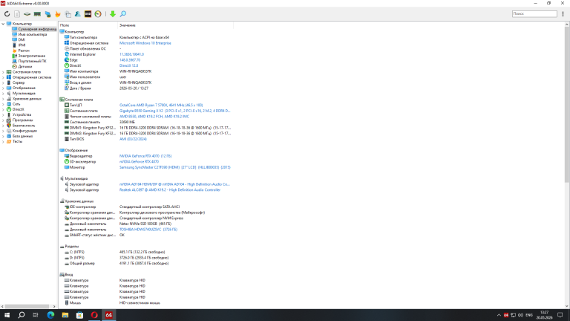This screenshot has height=321, width=570.
Task: Select Разгон in the tree
Action: (x=24, y=51)
